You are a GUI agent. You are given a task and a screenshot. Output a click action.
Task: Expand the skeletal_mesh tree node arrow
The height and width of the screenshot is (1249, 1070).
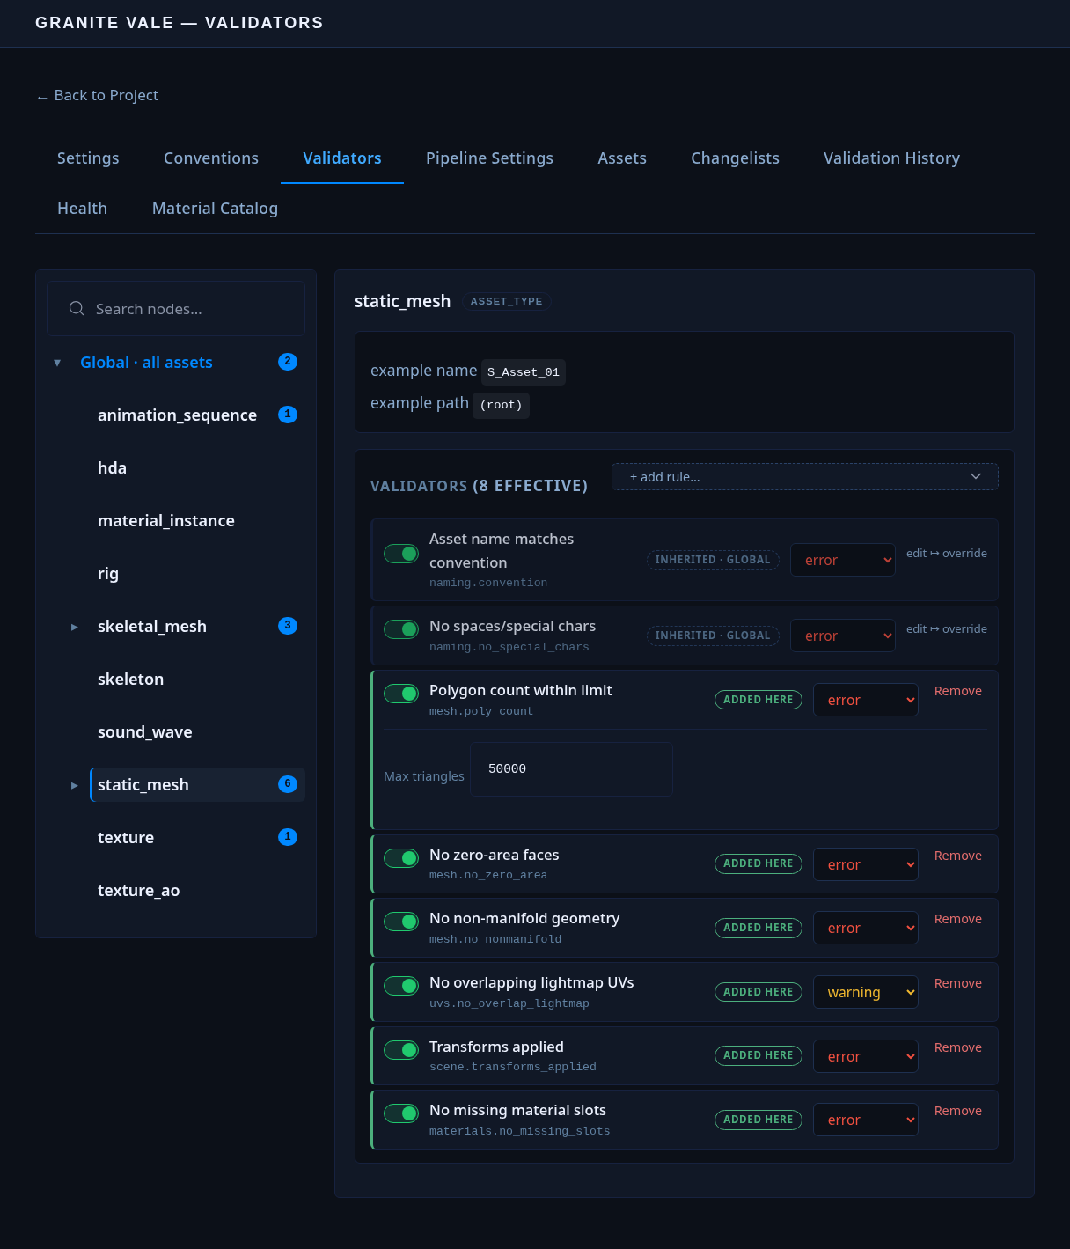(75, 627)
